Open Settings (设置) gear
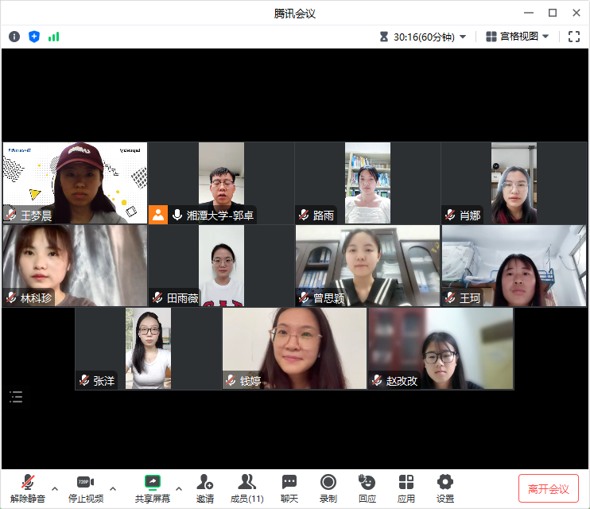The width and height of the screenshot is (590, 509). [445, 488]
